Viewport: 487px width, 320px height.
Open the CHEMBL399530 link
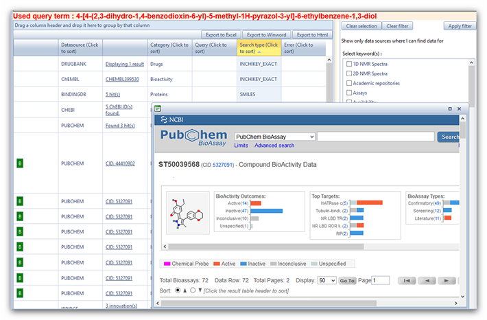pyautogui.click(x=122, y=79)
